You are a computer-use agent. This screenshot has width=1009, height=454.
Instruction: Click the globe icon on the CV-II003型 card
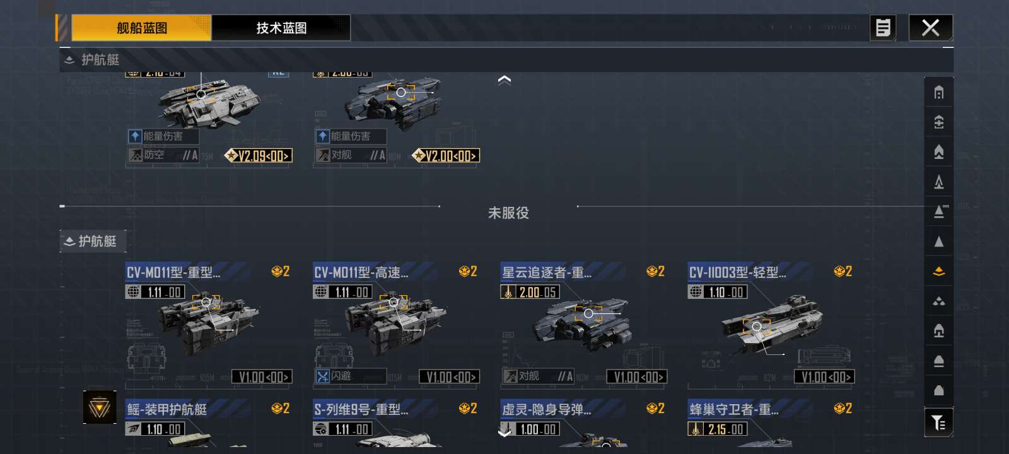[696, 292]
